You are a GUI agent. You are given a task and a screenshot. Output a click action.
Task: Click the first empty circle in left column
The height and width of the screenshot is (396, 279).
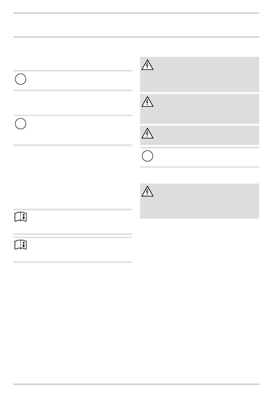(20, 79)
